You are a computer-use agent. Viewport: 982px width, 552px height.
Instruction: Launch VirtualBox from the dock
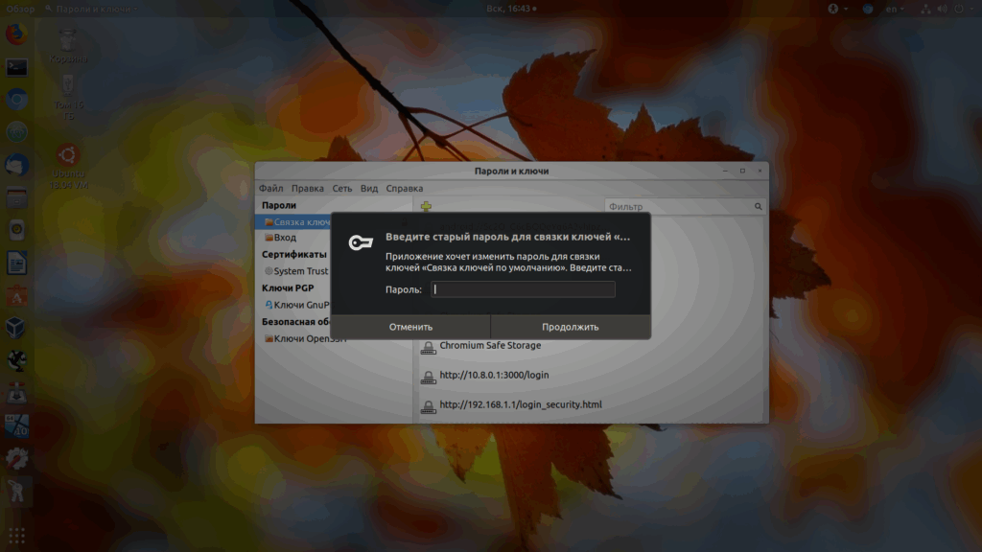(17, 328)
